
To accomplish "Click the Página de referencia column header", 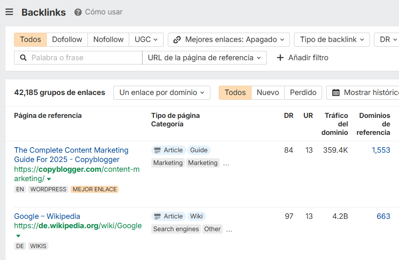I will click(x=48, y=116).
